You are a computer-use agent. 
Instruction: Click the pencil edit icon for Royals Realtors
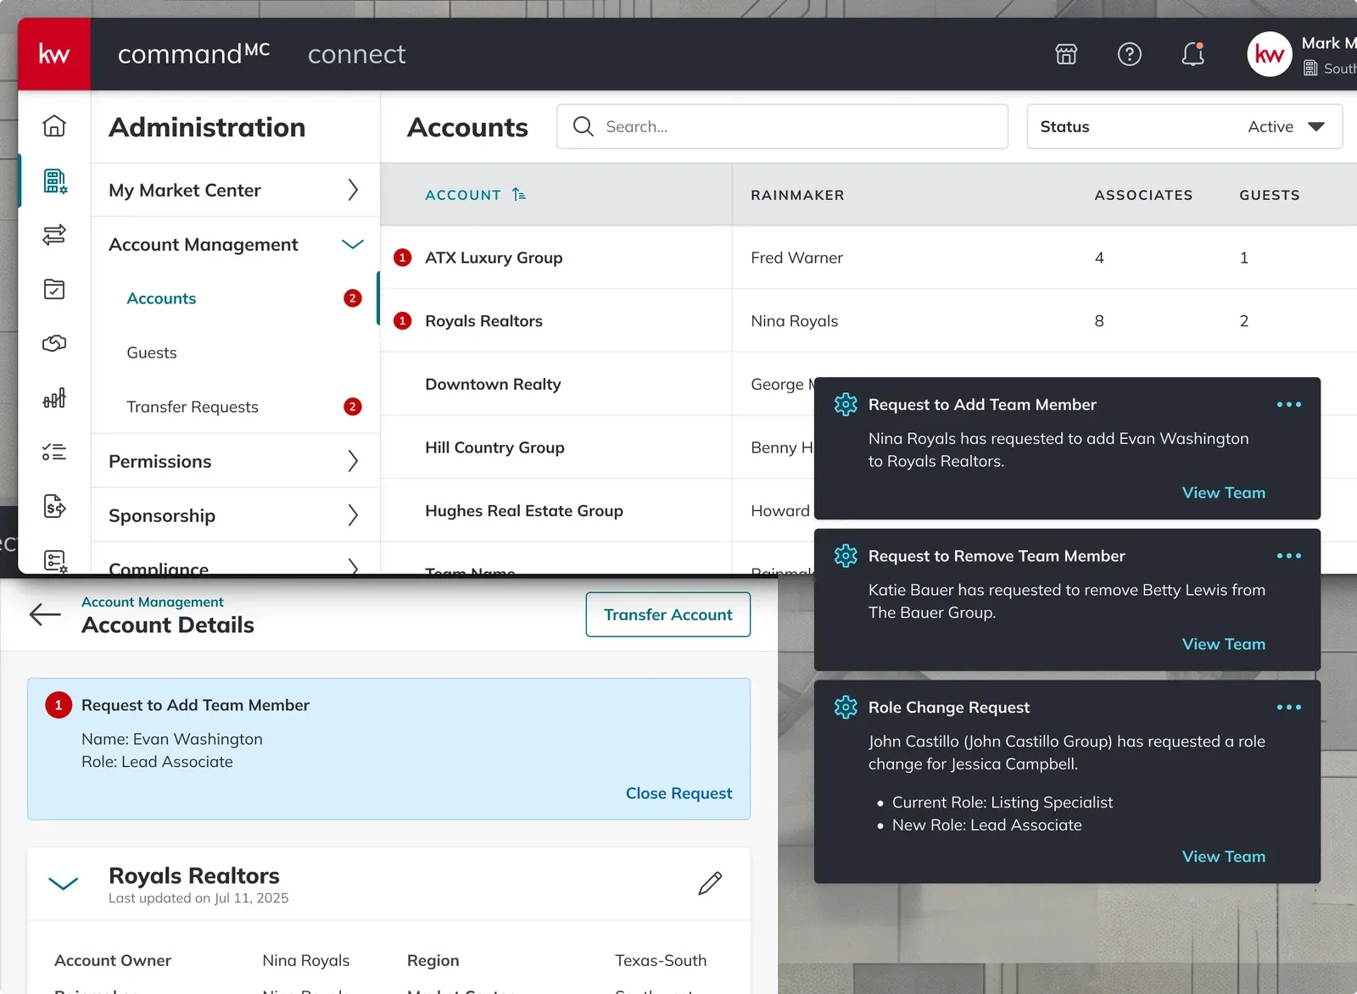point(710,883)
